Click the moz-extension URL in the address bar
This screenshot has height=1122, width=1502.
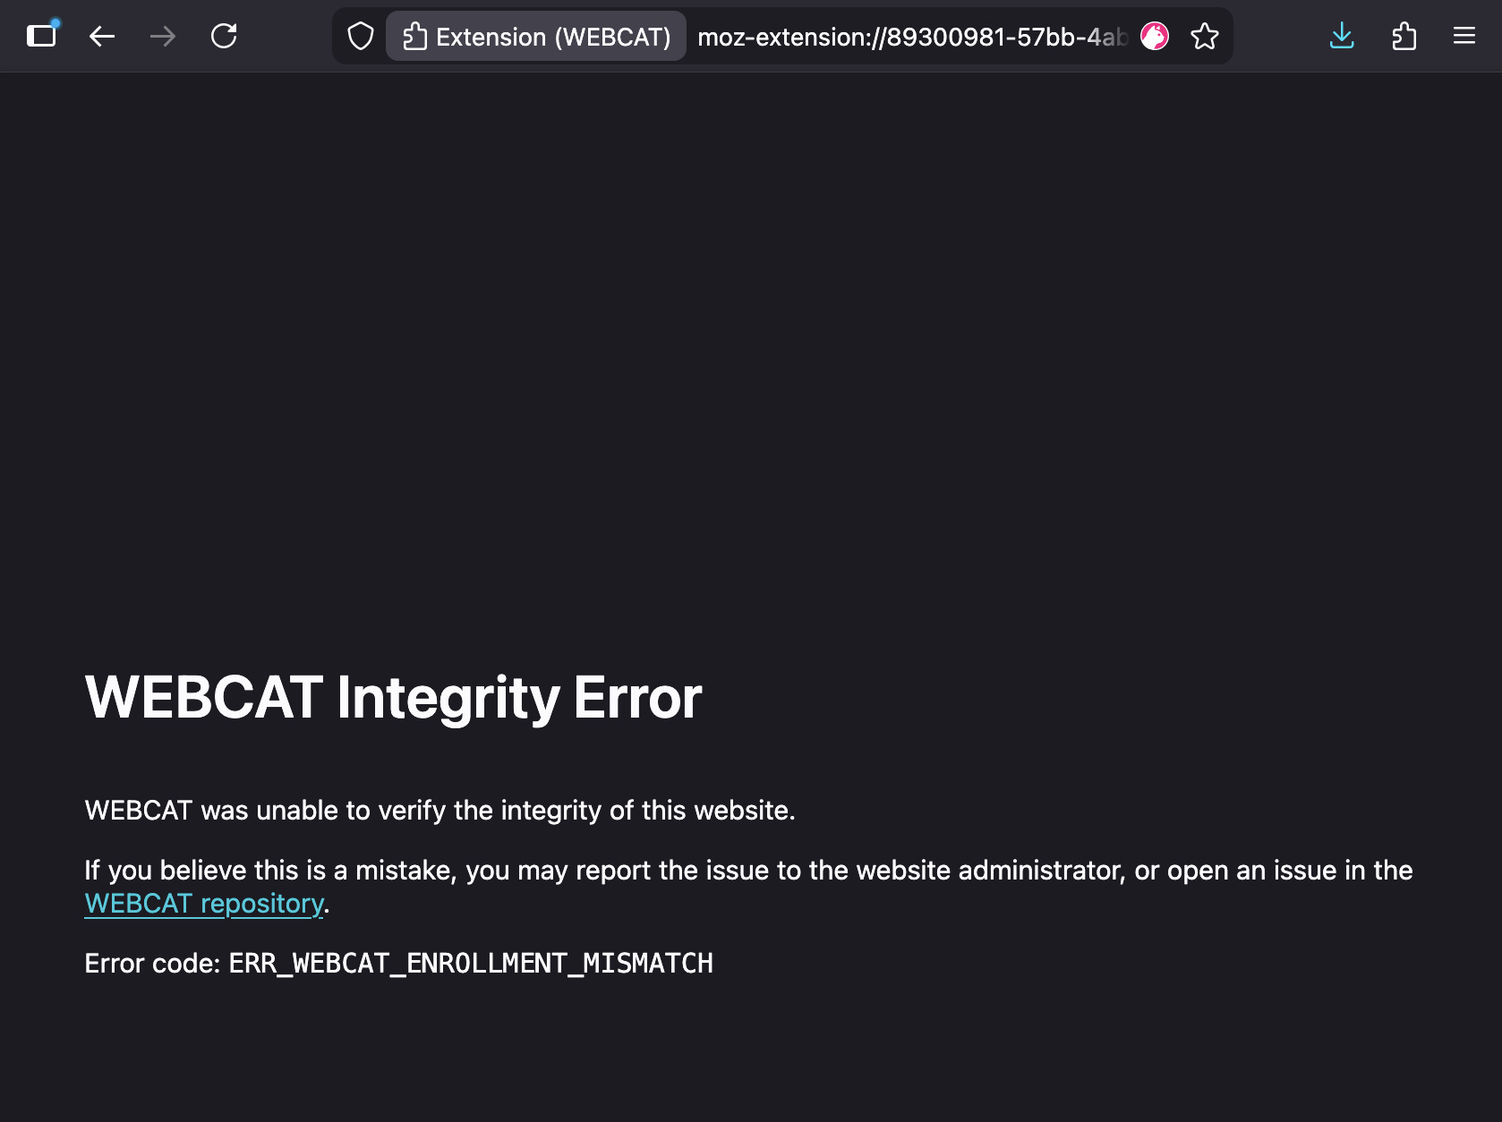point(904,36)
